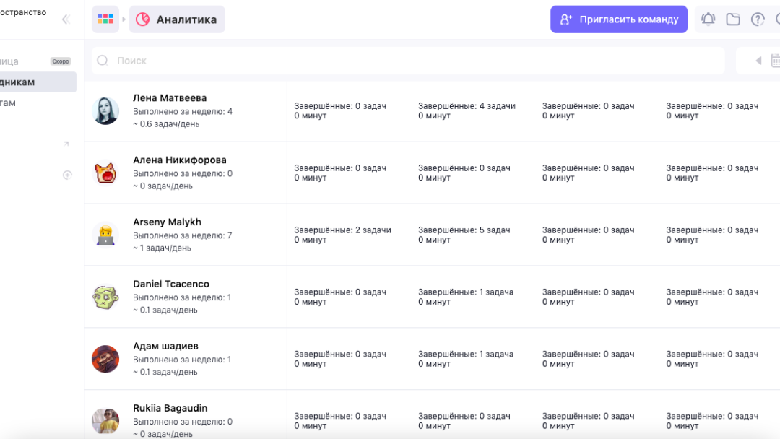The width and height of the screenshot is (780, 439).
Task: Collapse the sidebar with double chevron
Action: (x=66, y=19)
